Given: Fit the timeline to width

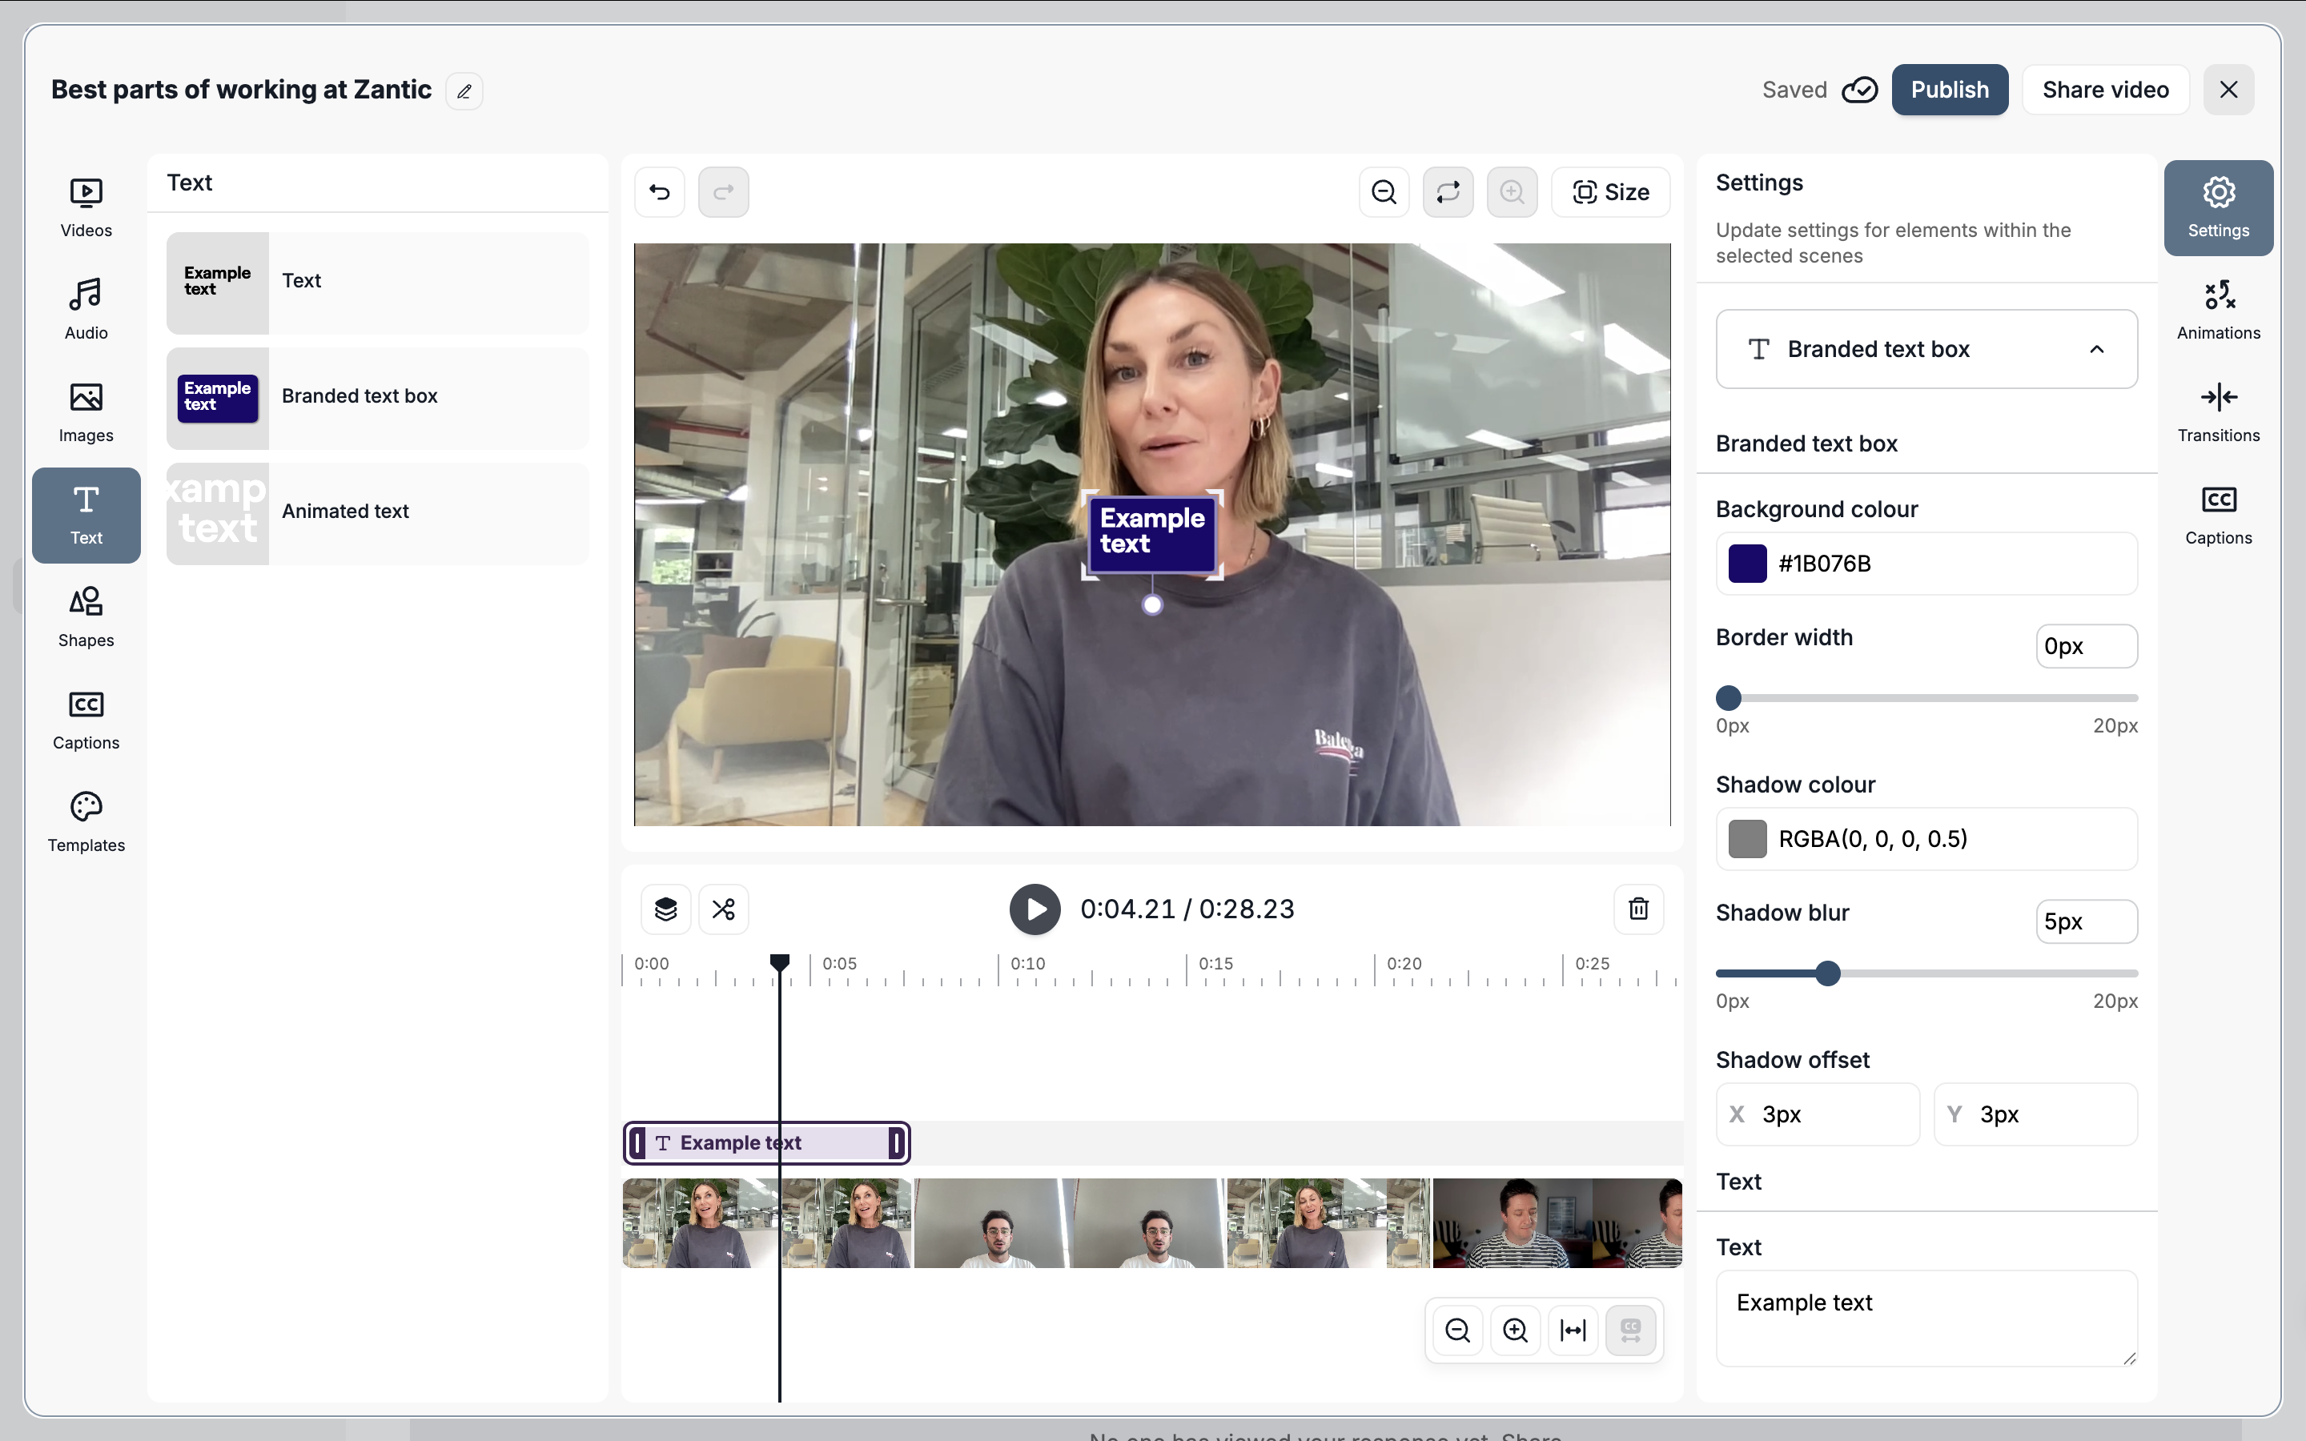Looking at the screenshot, I should click(x=1573, y=1330).
